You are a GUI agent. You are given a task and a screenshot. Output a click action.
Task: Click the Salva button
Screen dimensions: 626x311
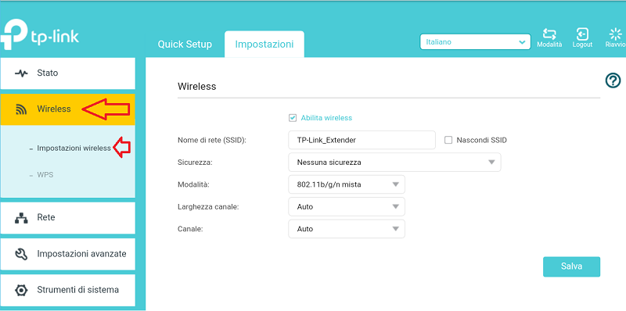(x=571, y=266)
